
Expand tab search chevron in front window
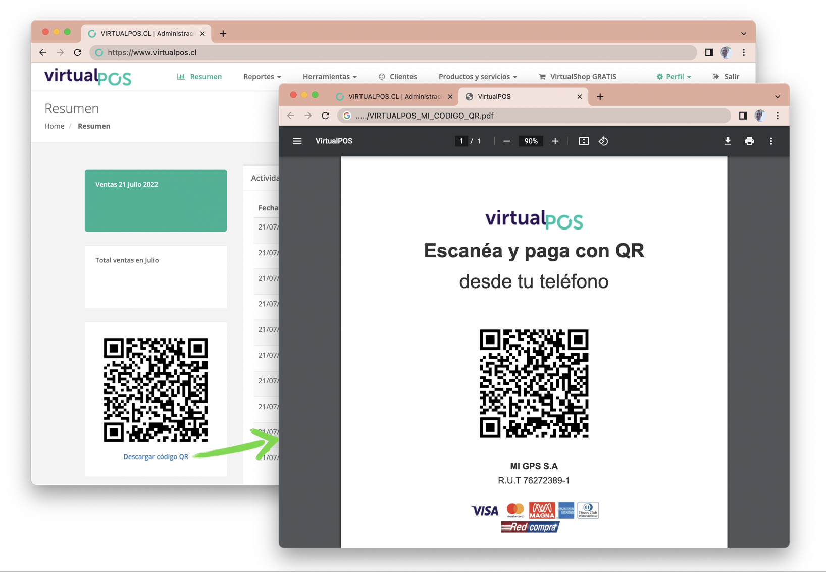(778, 97)
